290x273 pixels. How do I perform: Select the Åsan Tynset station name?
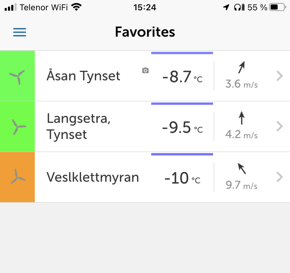[83, 75]
